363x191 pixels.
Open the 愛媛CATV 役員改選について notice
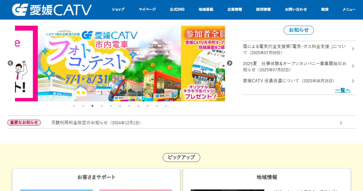coord(289,81)
